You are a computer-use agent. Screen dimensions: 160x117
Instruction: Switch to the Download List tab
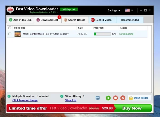(x=48, y=20)
